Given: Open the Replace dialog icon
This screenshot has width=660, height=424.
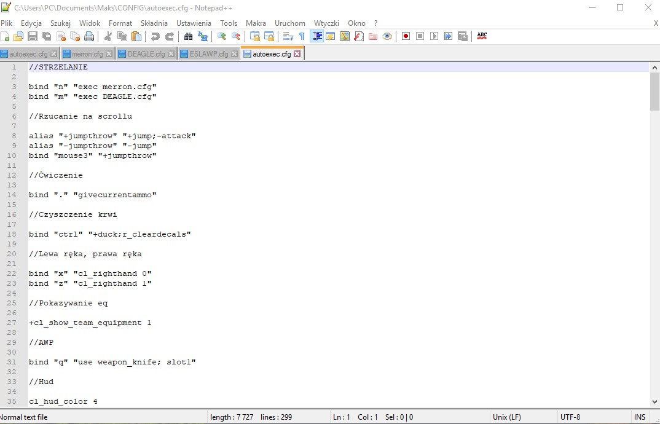Looking at the screenshot, I should [202, 37].
